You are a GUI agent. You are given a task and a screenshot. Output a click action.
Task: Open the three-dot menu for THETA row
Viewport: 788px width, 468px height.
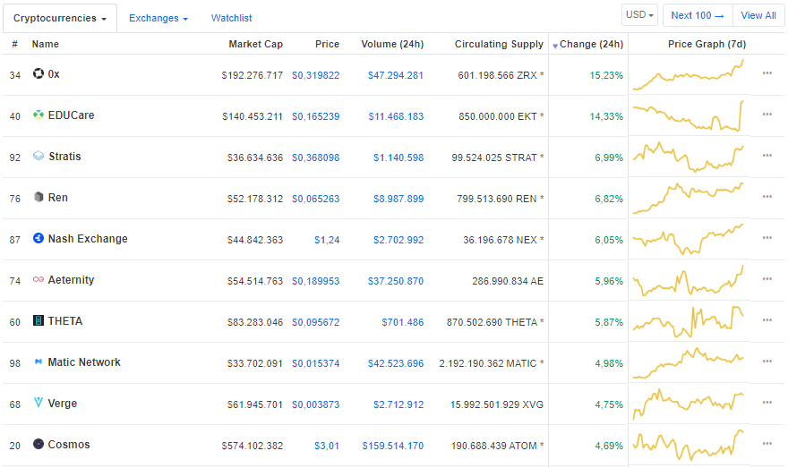(767, 320)
